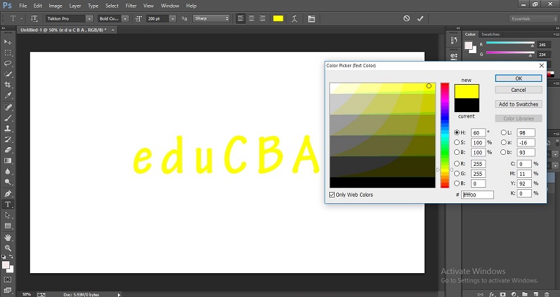Select the Crop tool

point(8,85)
